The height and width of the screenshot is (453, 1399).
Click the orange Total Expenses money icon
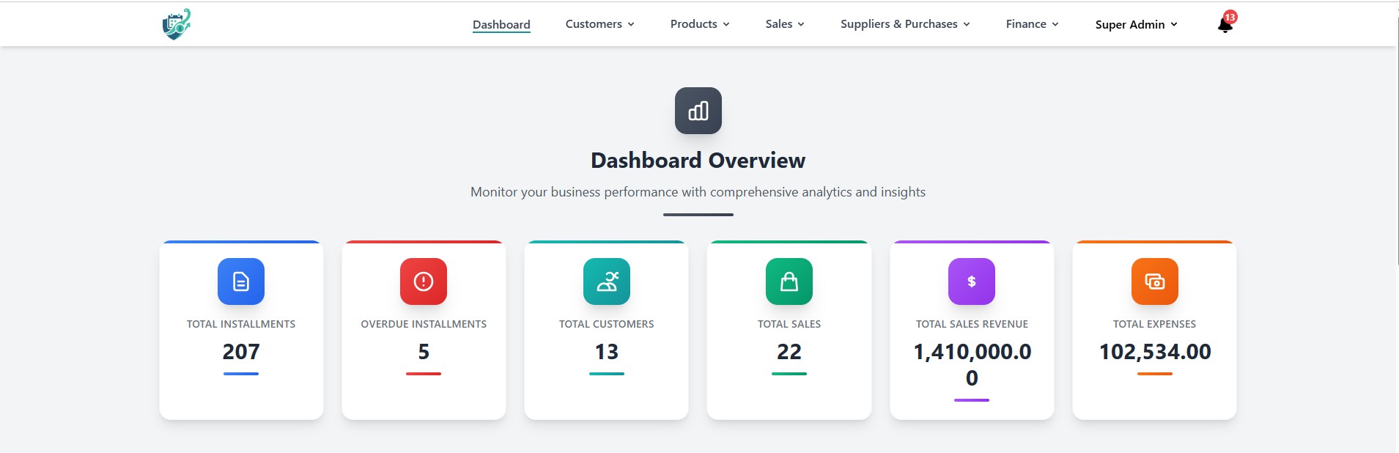1154,281
